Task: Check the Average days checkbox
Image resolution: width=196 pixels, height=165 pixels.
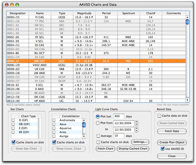Action: (98, 136)
